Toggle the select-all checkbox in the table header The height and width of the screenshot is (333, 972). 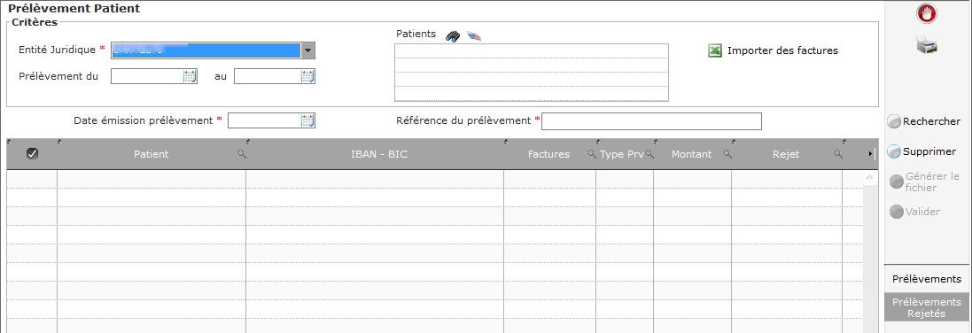pos(32,154)
